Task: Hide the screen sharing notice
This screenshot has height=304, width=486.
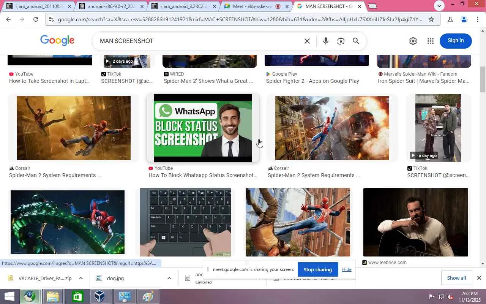Action: pos(347,269)
